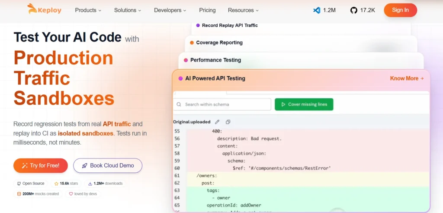Expand the Developers menu
Image resolution: width=443 pixels, height=213 pixels.
(170, 10)
